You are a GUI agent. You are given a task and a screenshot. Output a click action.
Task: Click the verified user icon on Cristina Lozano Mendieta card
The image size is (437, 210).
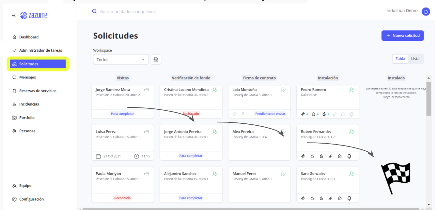(x=215, y=90)
